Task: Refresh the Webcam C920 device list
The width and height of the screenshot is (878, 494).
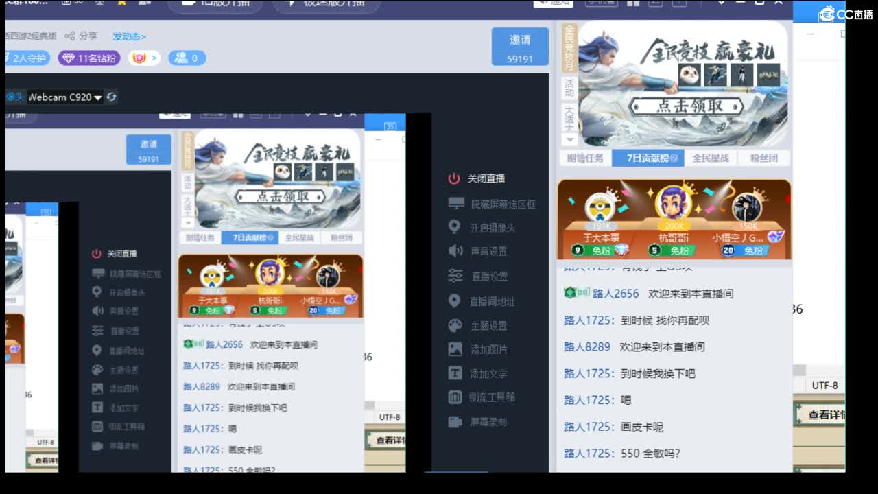Action: pyautogui.click(x=111, y=97)
